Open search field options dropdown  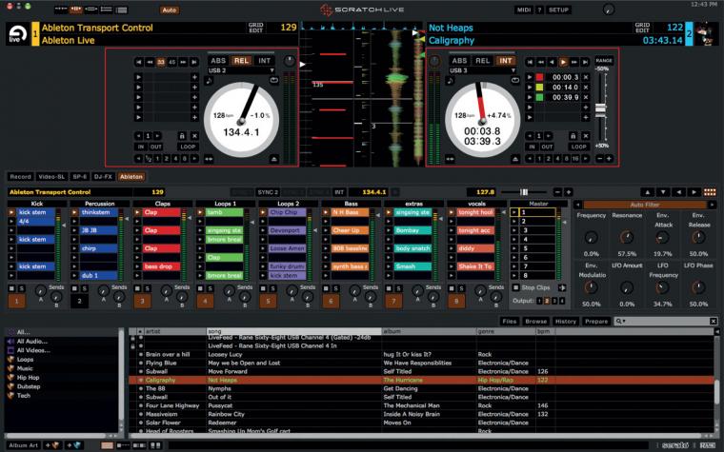(620, 322)
